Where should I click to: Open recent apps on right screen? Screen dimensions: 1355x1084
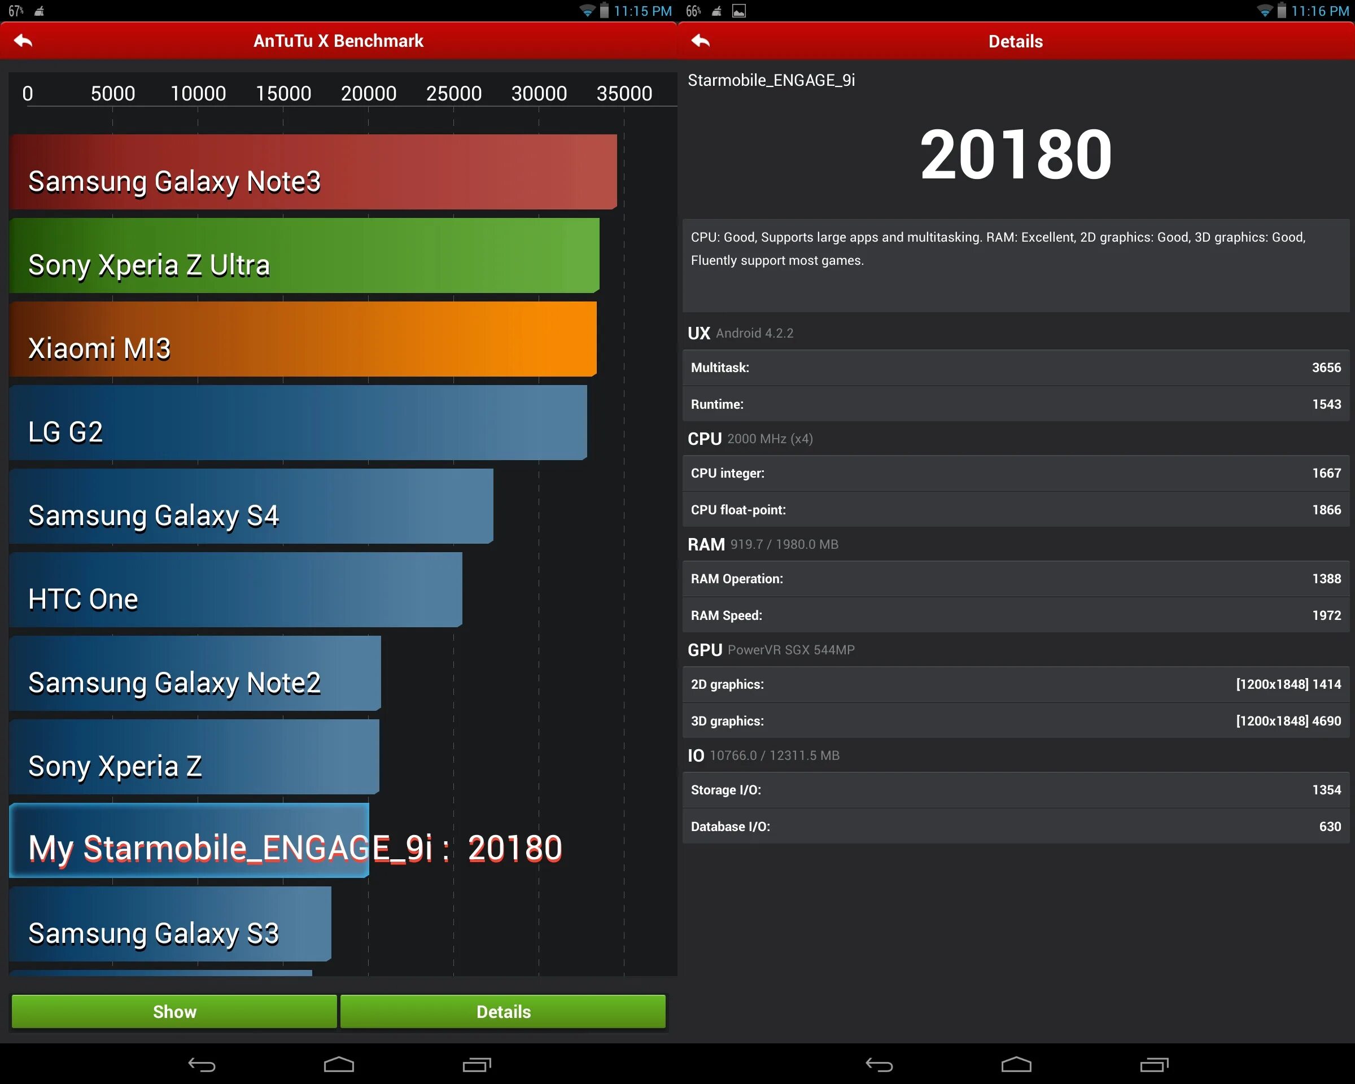[x=1154, y=1064]
